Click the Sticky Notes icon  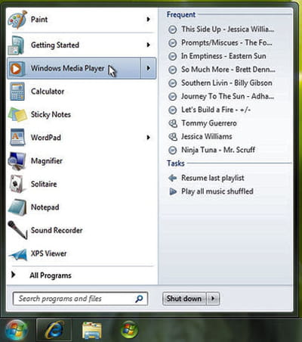tap(17, 114)
